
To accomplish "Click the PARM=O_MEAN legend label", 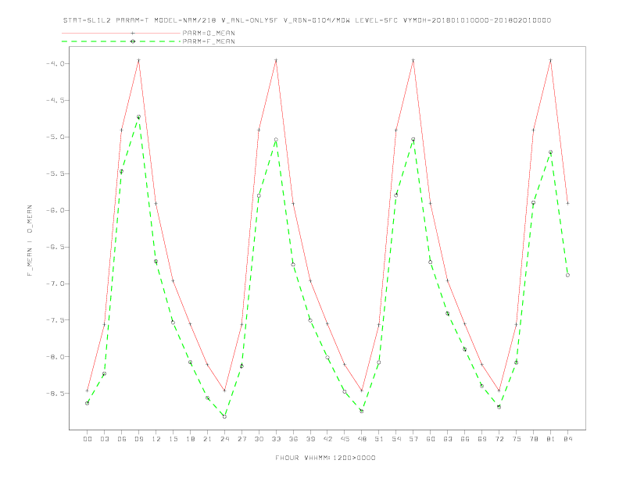I will [x=209, y=33].
